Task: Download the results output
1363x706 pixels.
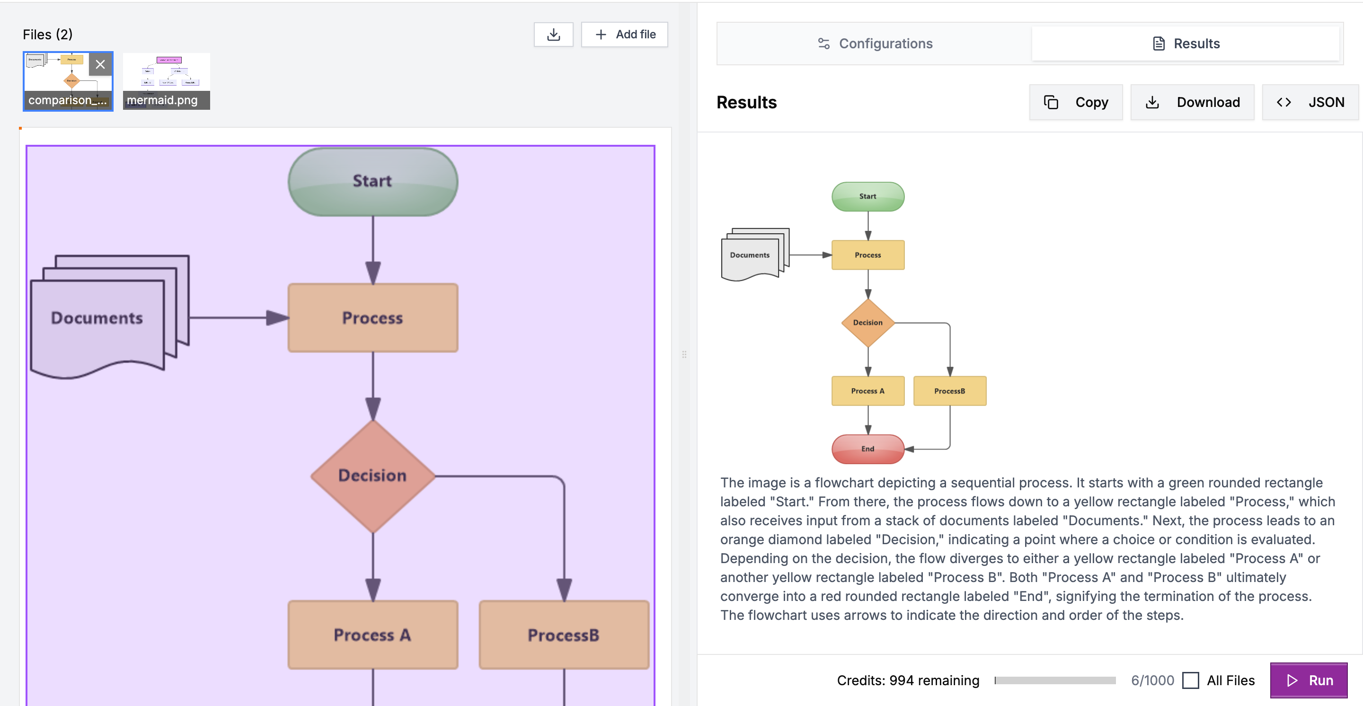Action: coord(1193,102)
